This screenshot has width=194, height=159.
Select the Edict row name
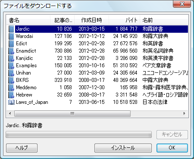pyautogui.click(x=22, y=44)
